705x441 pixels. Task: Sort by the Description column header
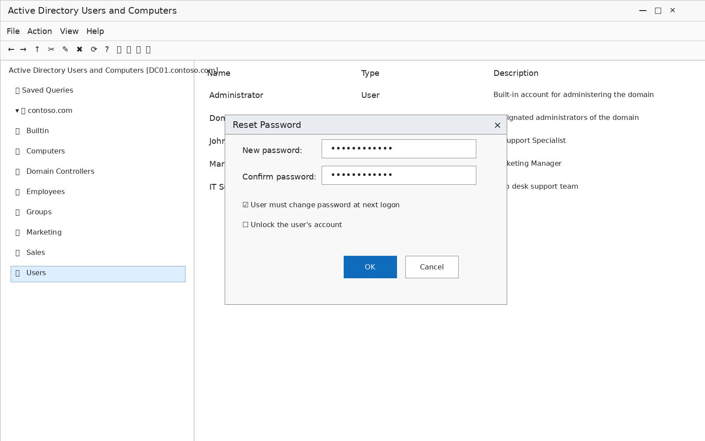pyautogui.click(x=516, y=73)
